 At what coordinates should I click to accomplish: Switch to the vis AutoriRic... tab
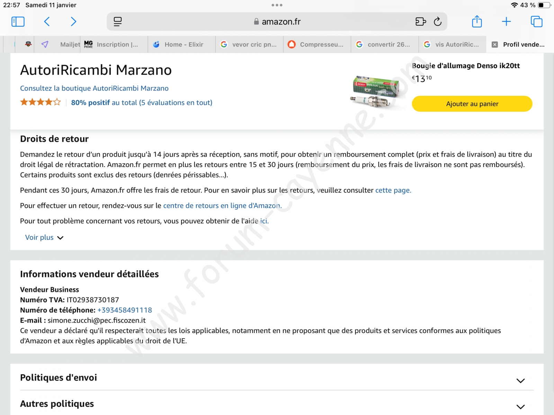(x=452, y=45)
